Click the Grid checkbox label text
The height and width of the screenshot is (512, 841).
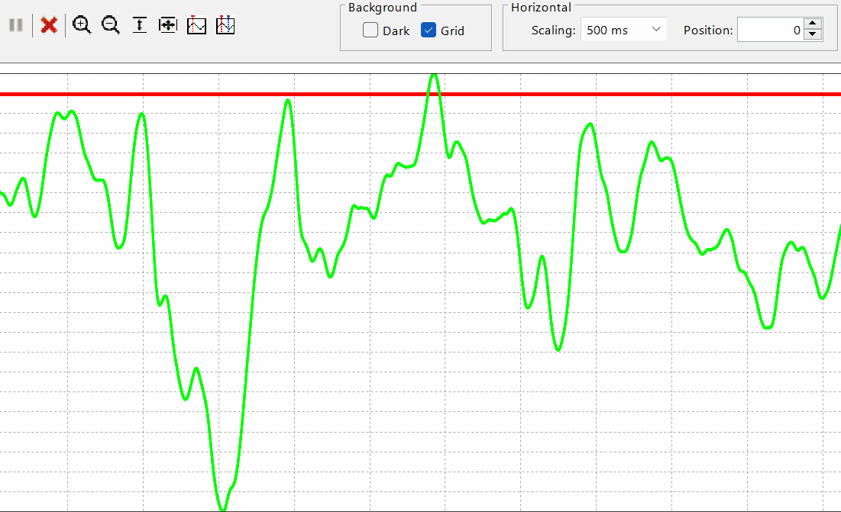pos(452,31)
